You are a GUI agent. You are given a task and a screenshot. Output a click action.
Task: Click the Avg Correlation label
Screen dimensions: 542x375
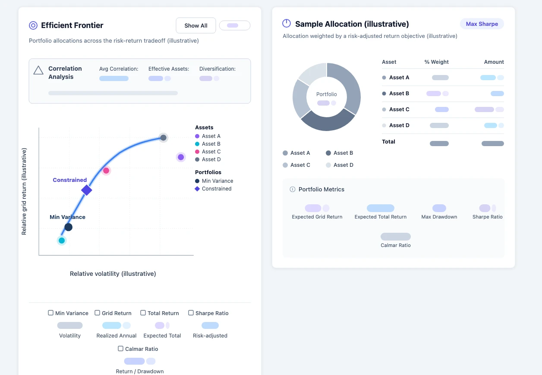[119, 69]
